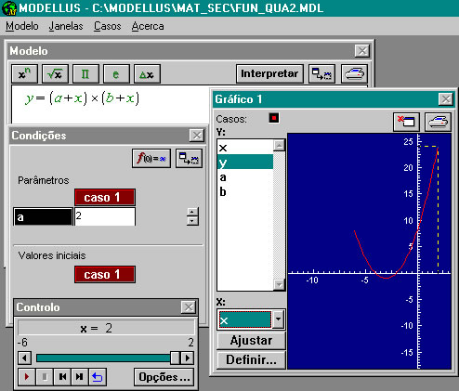The width and height of the screenshot is (459, 391).
Task: Open the Casos menu
Action: [x=108, y=26]
